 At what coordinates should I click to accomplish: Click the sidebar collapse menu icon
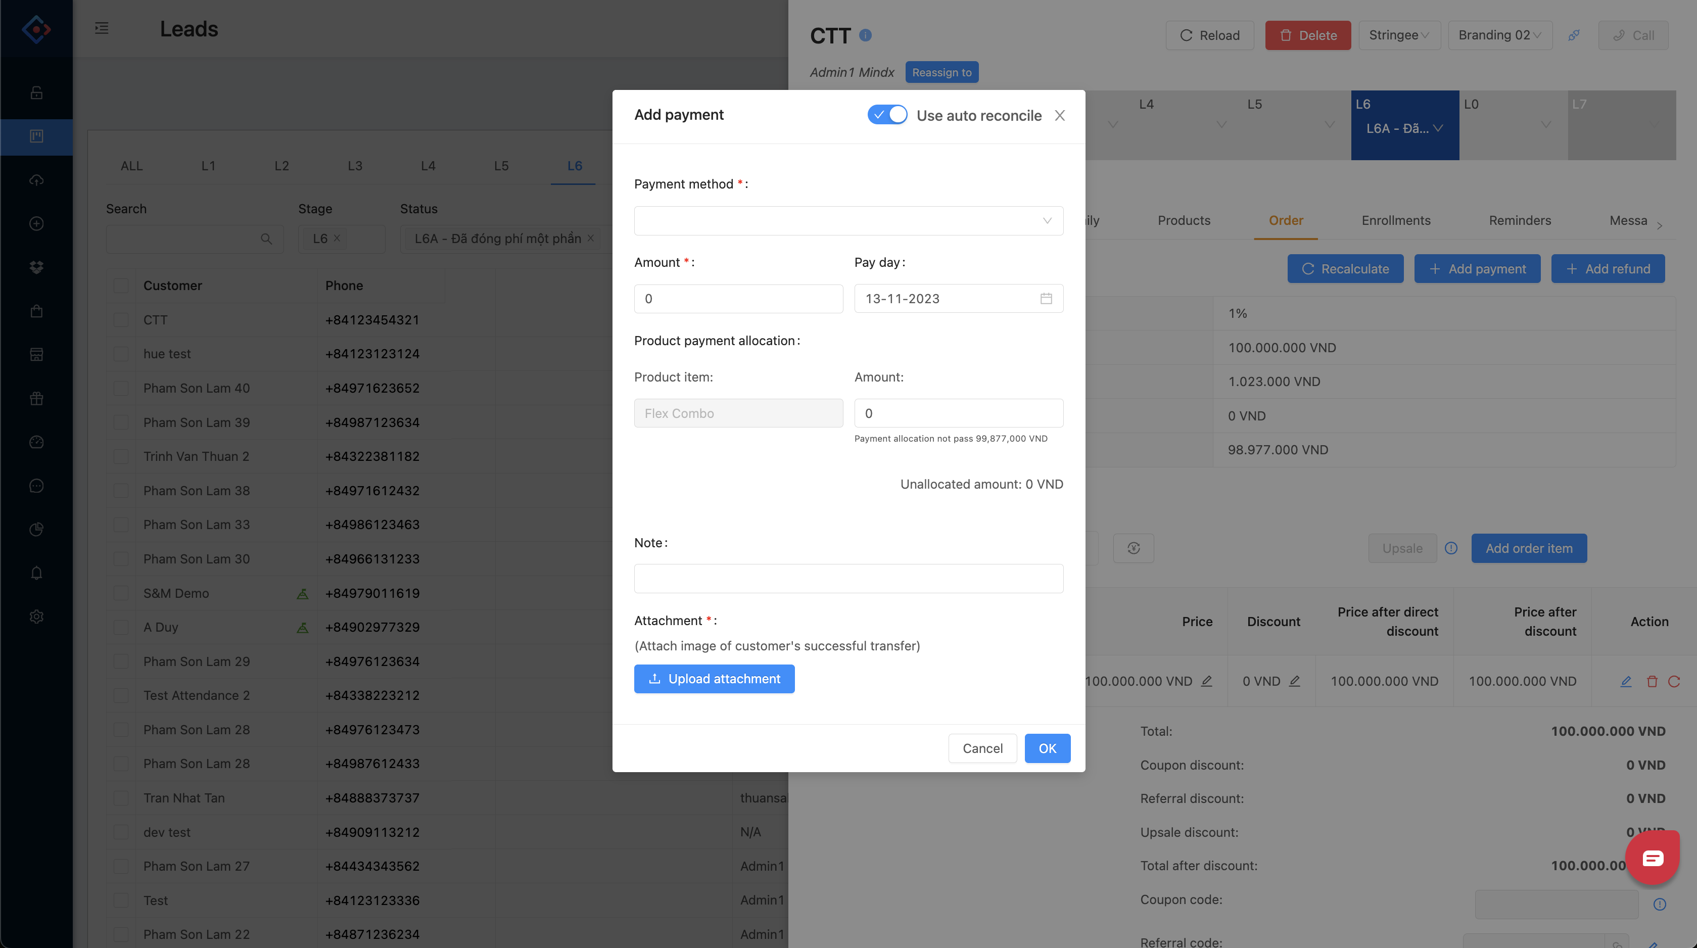point(102,28)
